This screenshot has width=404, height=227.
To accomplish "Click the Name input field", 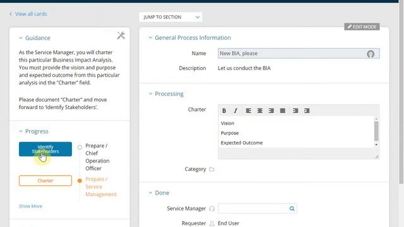I will [299, 53].
